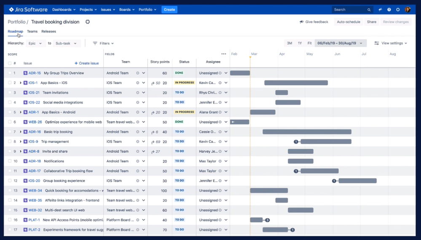Open the help question mark icon
421x240 pixels.
389,10
